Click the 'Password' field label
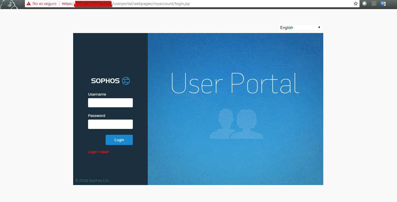The width and height of the screenshot is (397, 202). pos(97,116)
